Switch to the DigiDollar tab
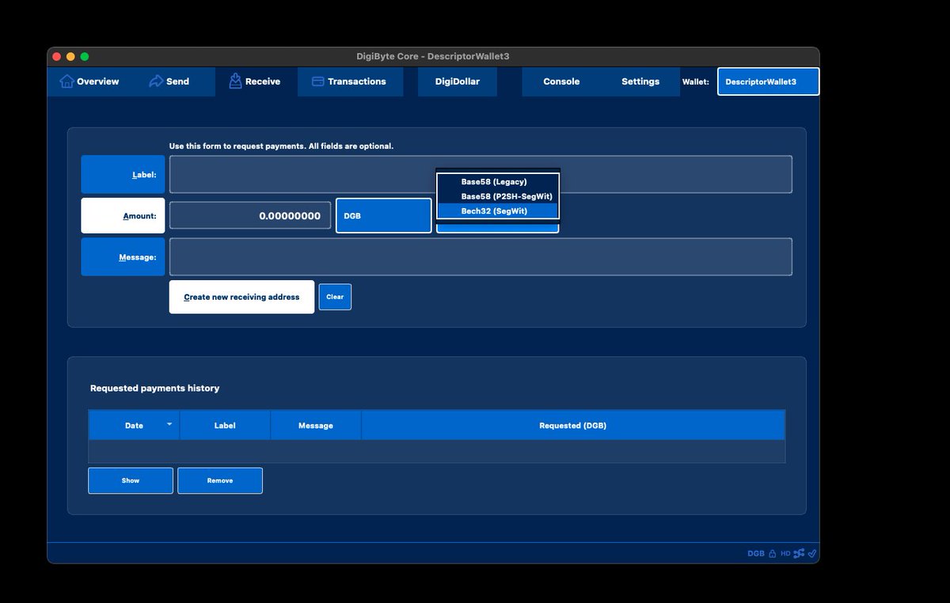This screenshot has width=950, height=603. click(x=457, y=81)
